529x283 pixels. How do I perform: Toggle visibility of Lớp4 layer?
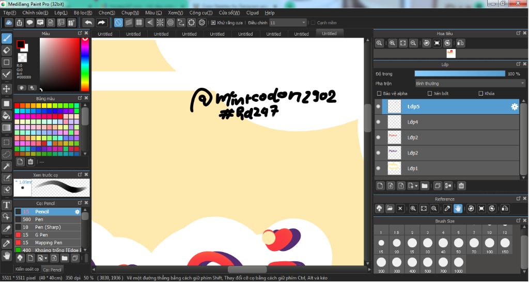tap(378, 122)
